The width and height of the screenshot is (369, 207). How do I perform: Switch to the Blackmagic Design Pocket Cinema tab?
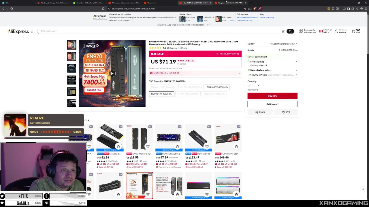tap(53, 3)
